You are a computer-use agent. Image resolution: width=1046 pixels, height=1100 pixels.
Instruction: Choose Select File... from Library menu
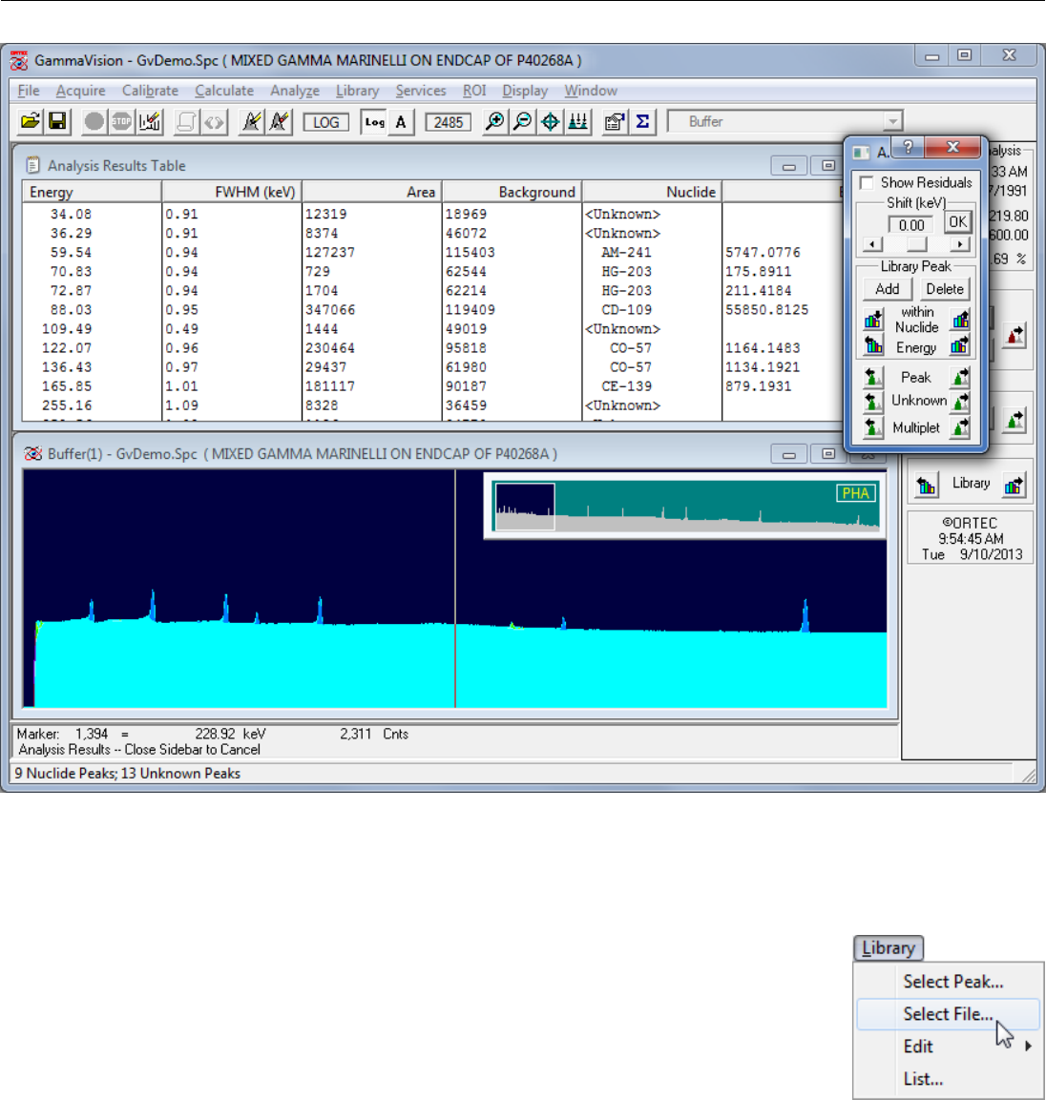point(948,1014)
